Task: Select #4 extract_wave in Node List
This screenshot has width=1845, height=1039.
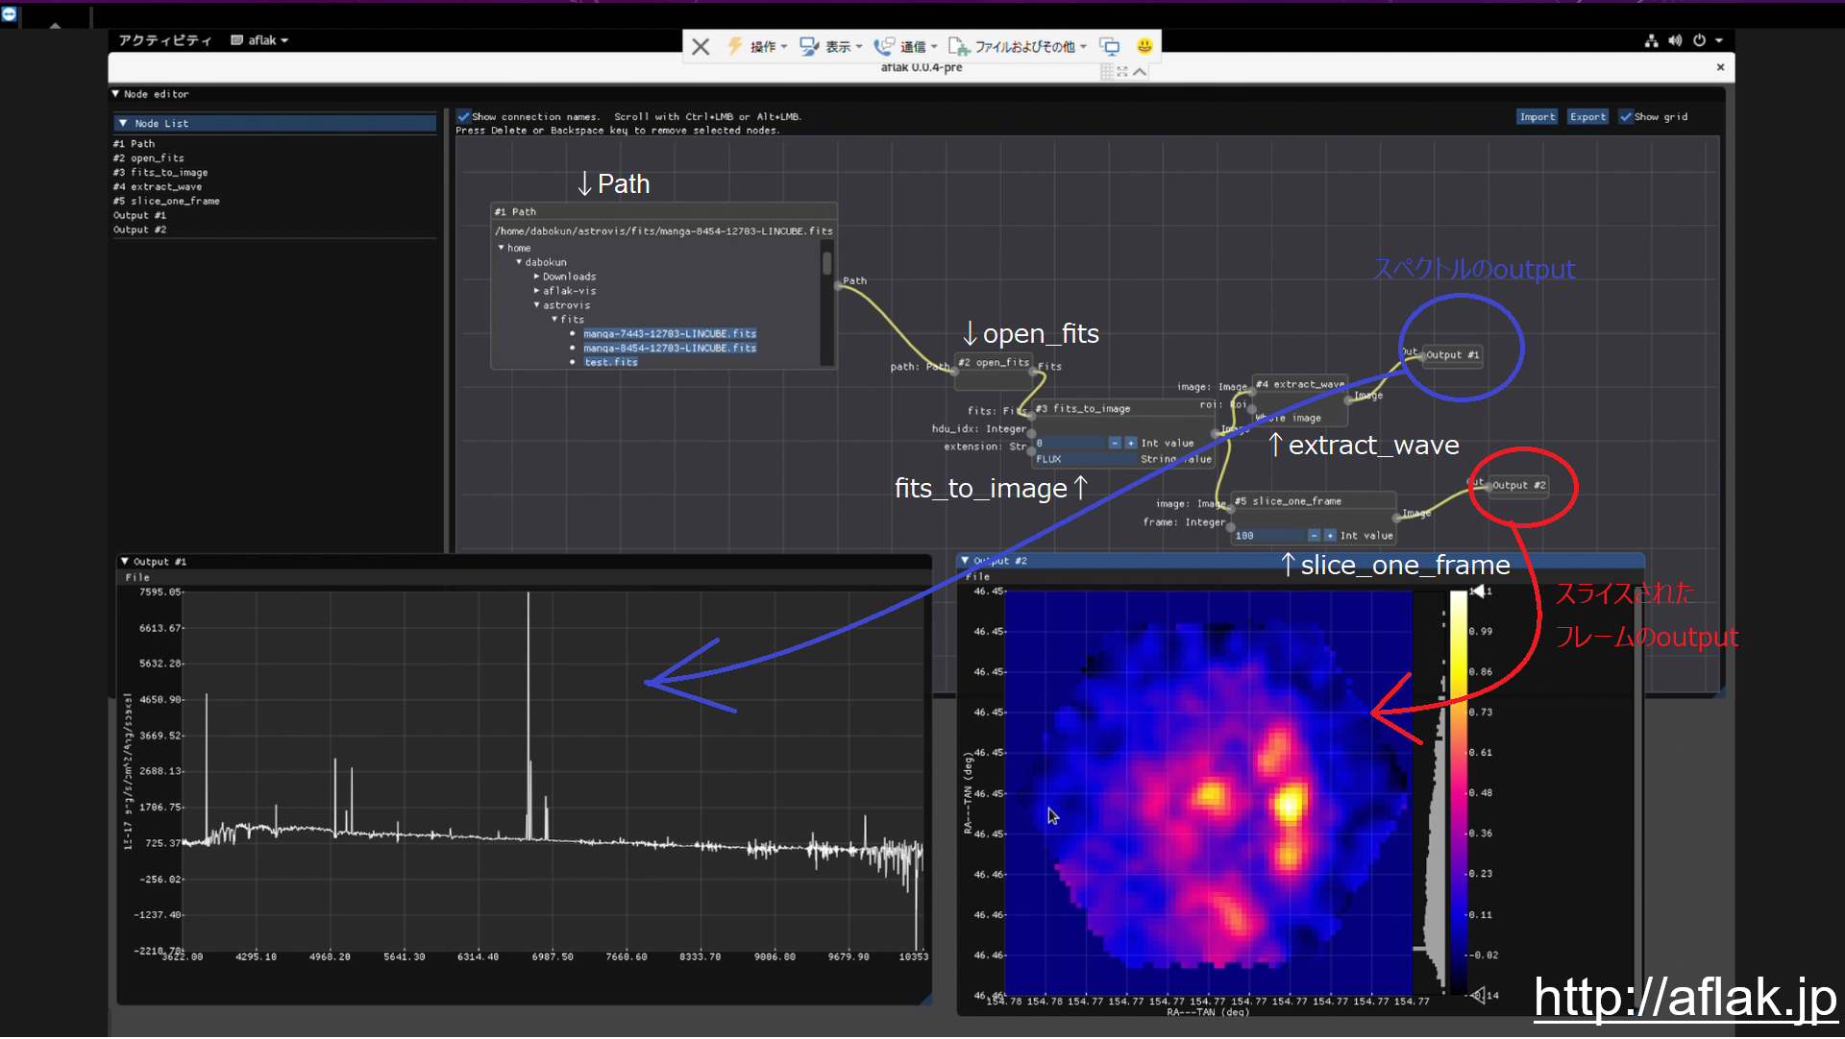Action: click(158, 187)
